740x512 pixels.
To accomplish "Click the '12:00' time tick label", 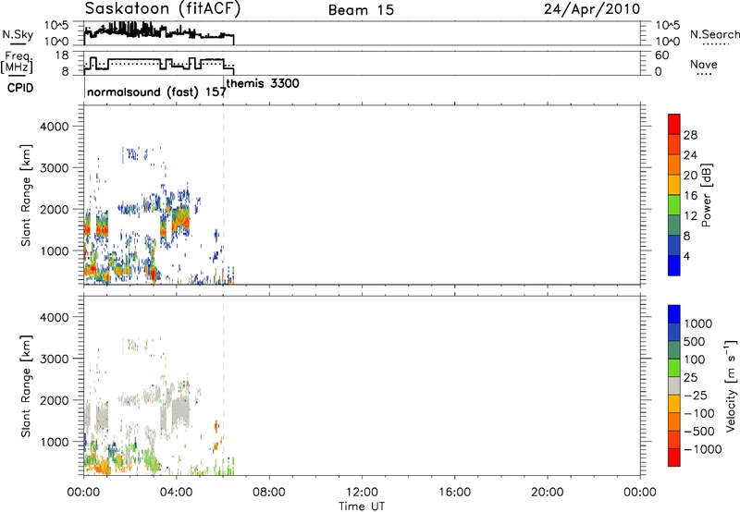I will pyautogui.click(x=362, y=493).
